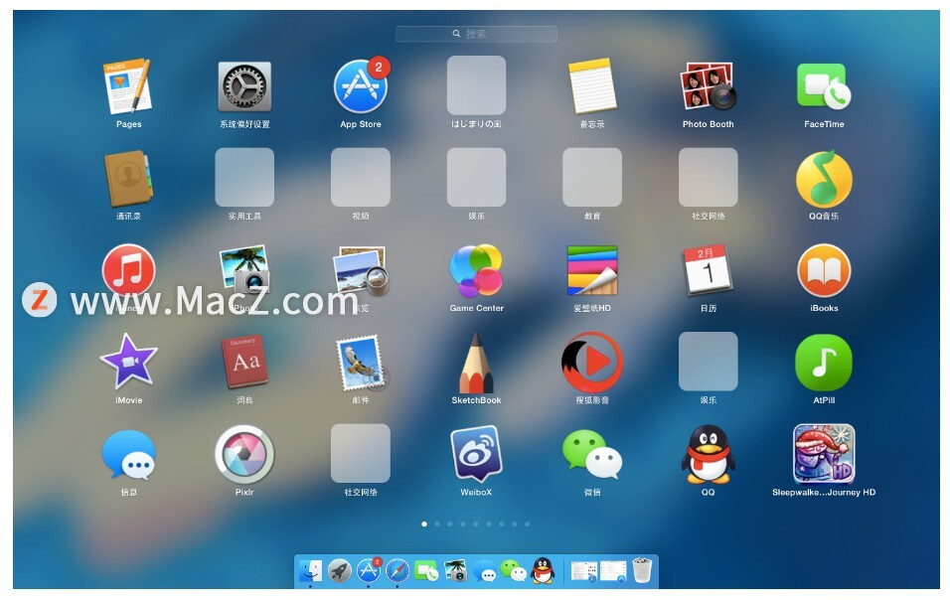This screenshot has height=600, width=950.
Task: Open 社交网络 folder beside WeiboX
Action: pyautogui.click(x=361, y=454)
